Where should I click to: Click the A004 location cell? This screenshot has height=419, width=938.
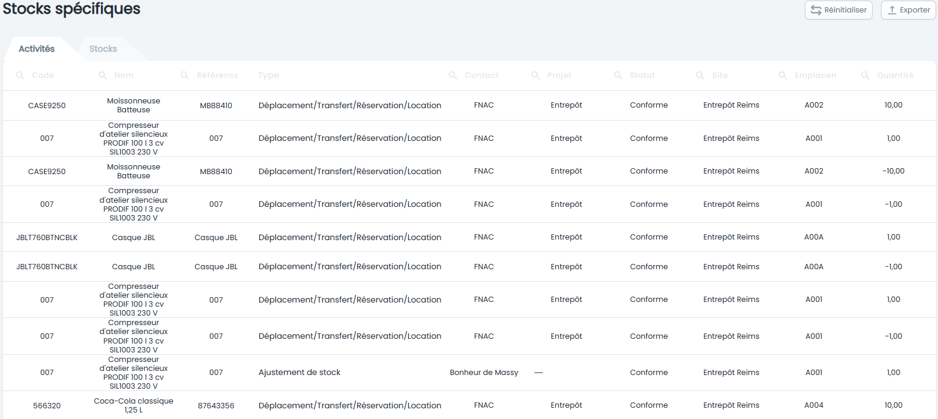814,405
